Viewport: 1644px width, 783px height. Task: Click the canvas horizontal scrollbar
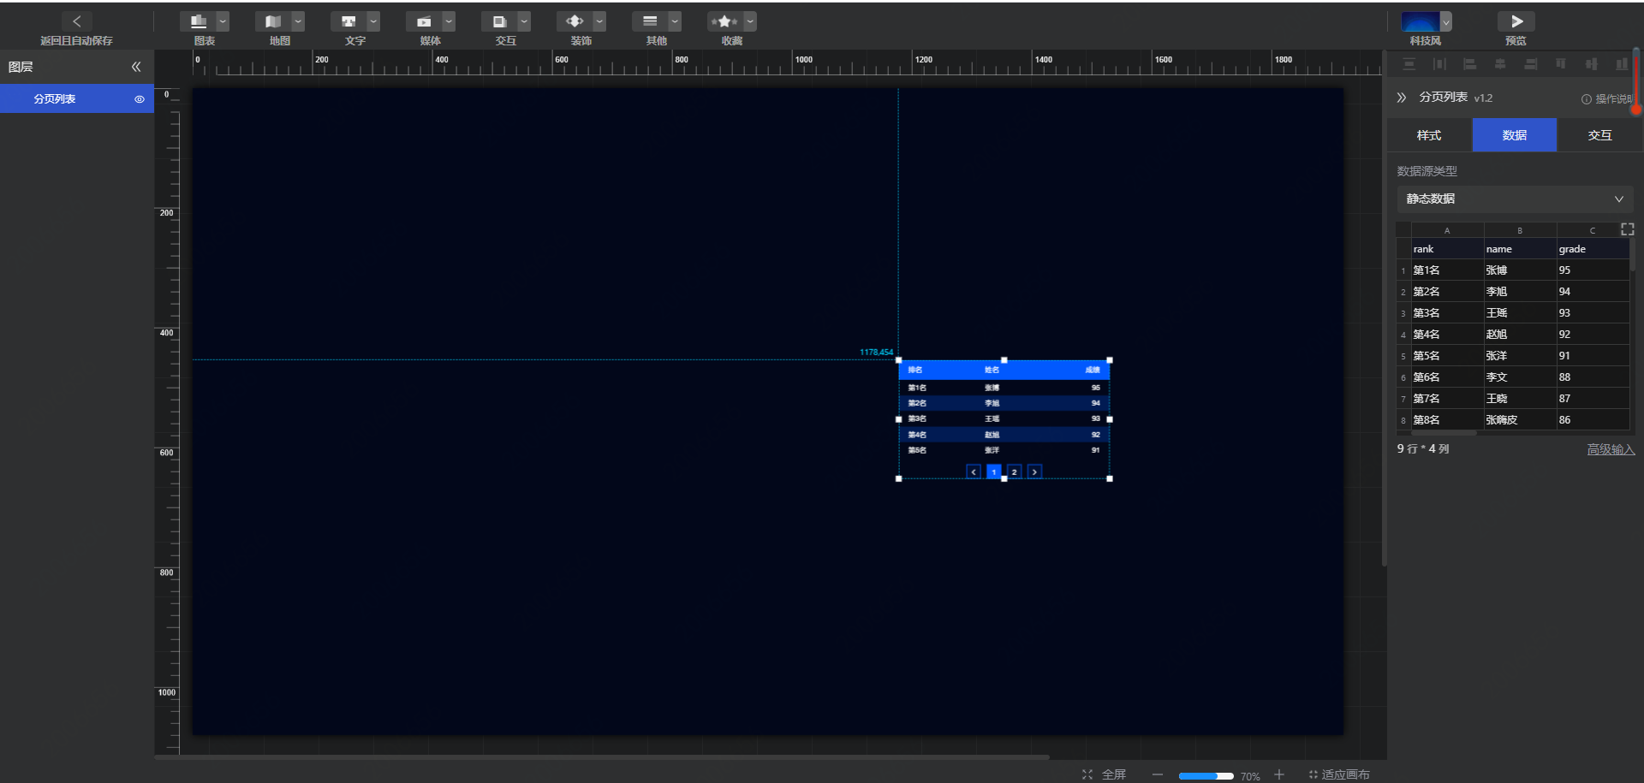(x=602, y=757)
